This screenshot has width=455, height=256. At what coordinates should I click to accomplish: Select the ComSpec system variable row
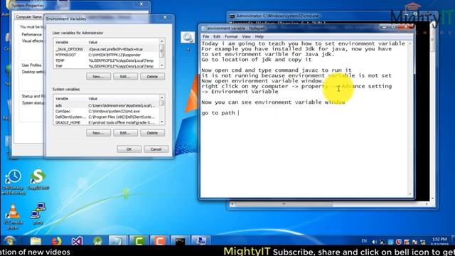click(107, 111)
